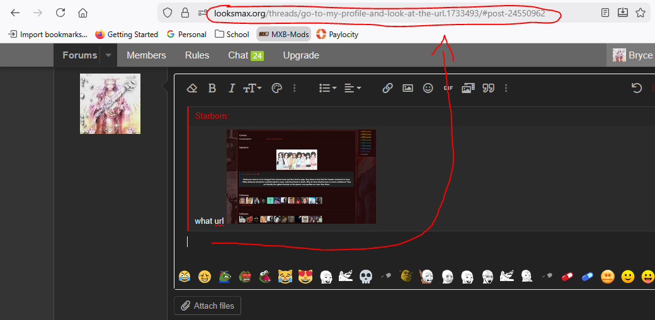
Task: Expand the list options dropdown
Action: pyautogui.click(x=327, y=89)
